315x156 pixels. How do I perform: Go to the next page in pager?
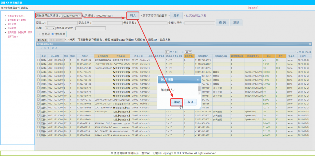(x=180, y=52)
